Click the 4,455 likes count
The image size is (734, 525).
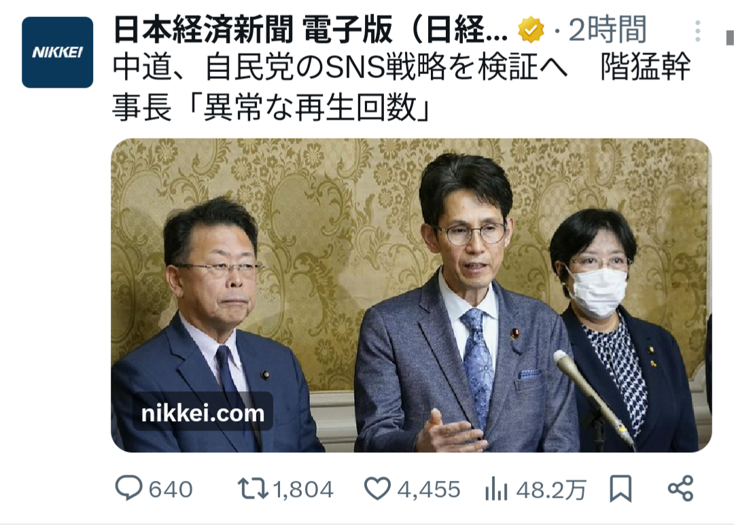429,490
